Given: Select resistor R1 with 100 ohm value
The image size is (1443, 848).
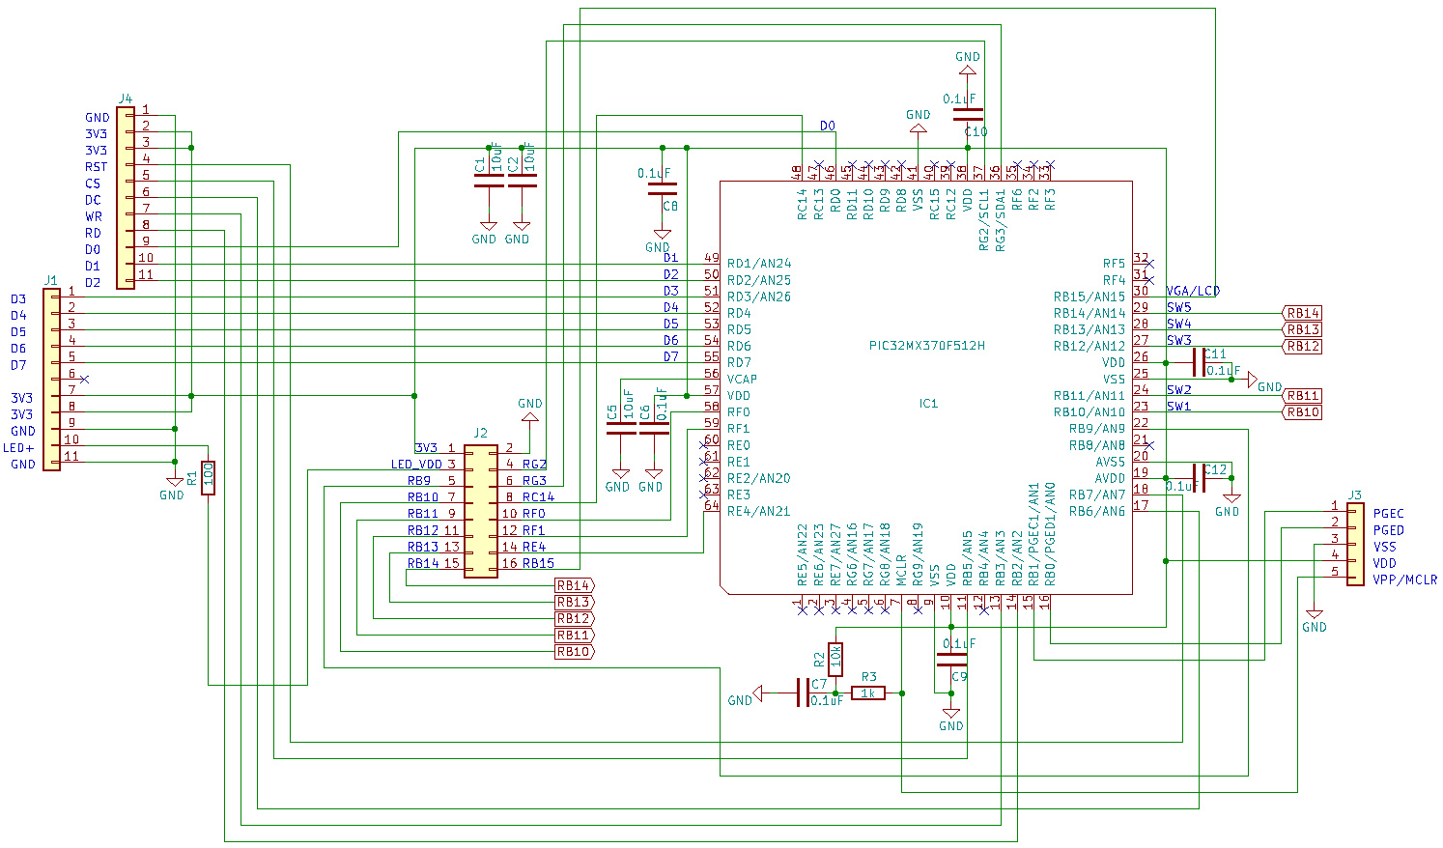Looking at the screenshot, I should click(208, 478).
